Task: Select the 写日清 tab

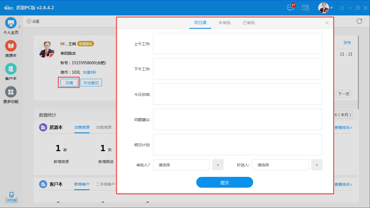Action: point(200,23)
